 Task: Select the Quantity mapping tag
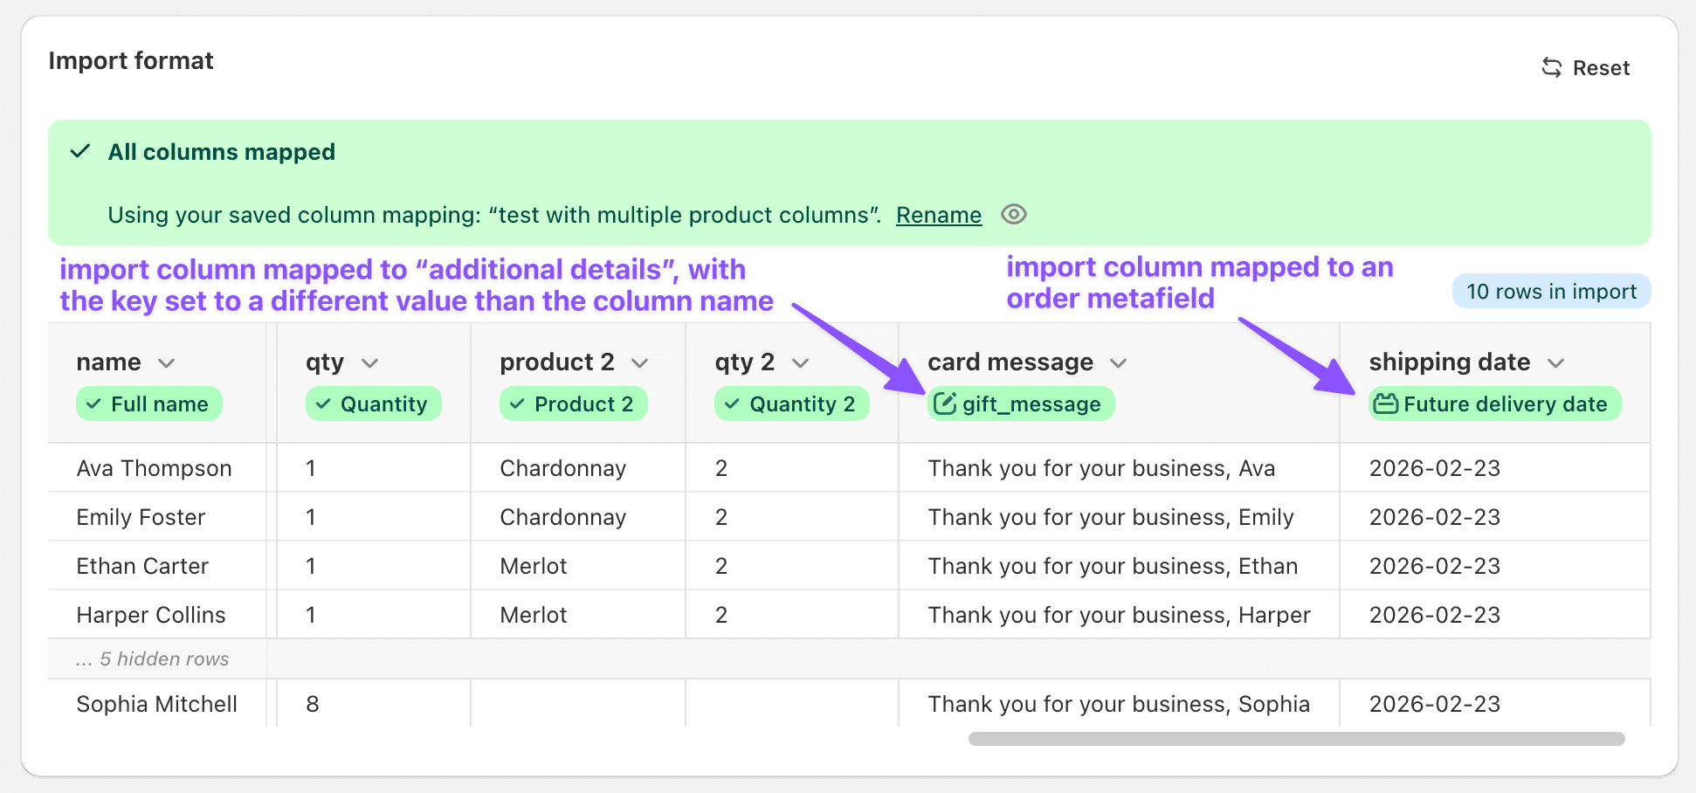[x=374, y=403]
